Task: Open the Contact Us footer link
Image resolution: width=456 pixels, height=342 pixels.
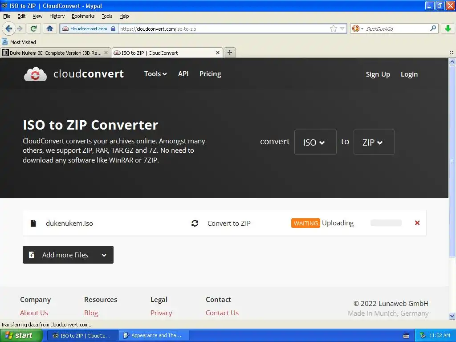Action: (x=222, y=313)
